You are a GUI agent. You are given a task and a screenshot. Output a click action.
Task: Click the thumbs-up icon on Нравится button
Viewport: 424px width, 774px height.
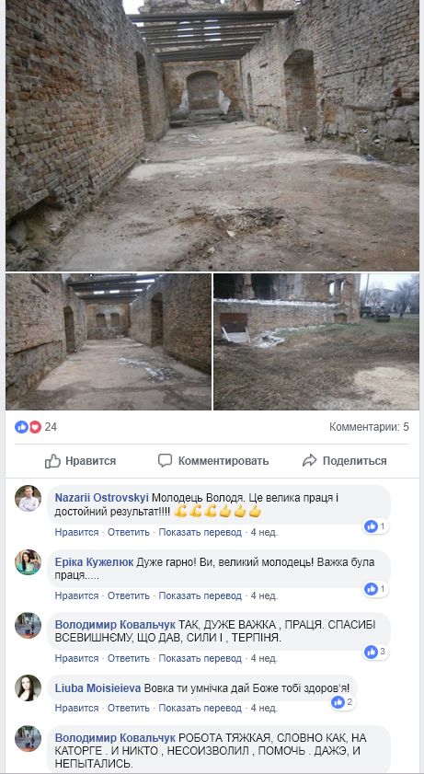[x=52, y=461]
